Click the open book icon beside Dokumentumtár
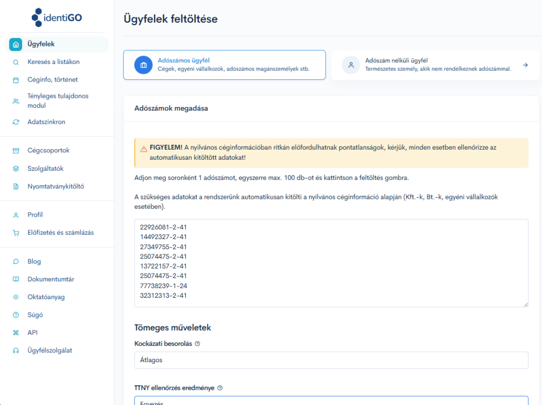Image resolution: width=542 pixels, height=405 pixels. click(16, 279)
